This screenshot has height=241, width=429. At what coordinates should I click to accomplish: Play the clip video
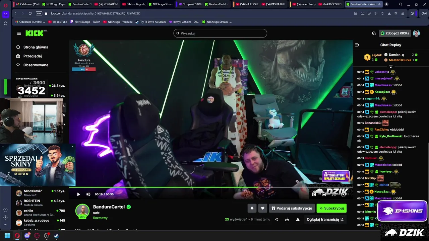[78, 194]
